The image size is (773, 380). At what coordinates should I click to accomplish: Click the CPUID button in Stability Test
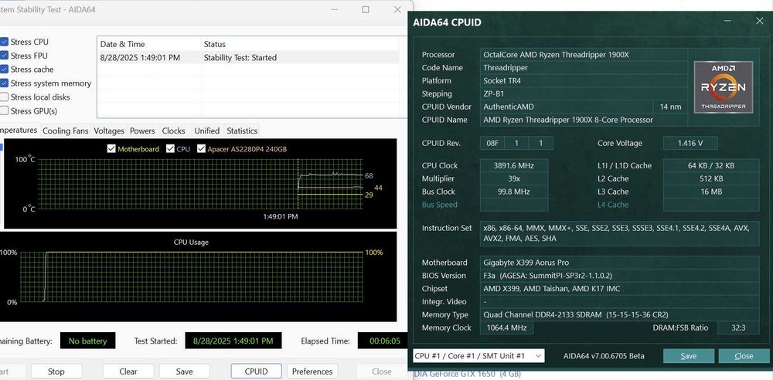(257, 372)
